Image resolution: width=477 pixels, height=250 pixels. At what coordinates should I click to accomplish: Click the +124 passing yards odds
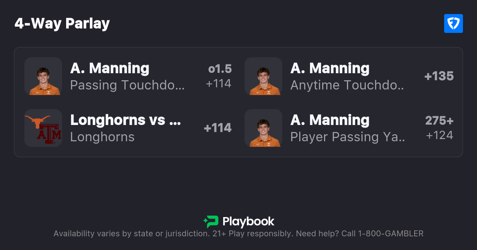click(x=439, y=135)
